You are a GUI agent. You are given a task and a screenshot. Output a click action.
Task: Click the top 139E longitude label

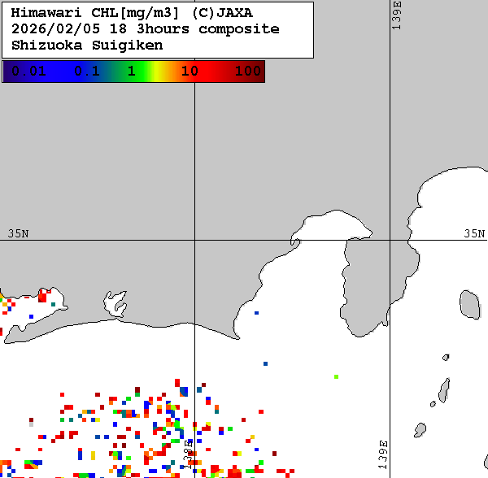[x=398, y=15]
